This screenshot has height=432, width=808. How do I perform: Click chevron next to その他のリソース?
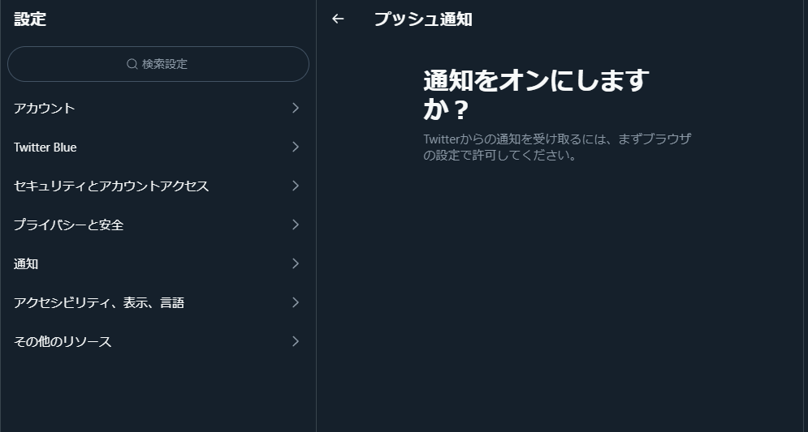(x=296, y=341)
